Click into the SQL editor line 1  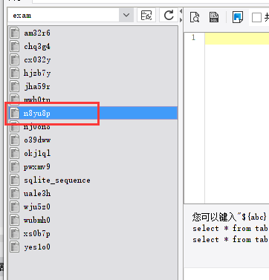(x=237, y=39)
